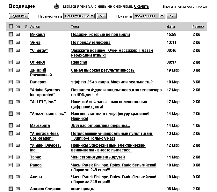Open Очки-массажер message from Cinergy
Screen dimensions: 217x192
[112, 53]
